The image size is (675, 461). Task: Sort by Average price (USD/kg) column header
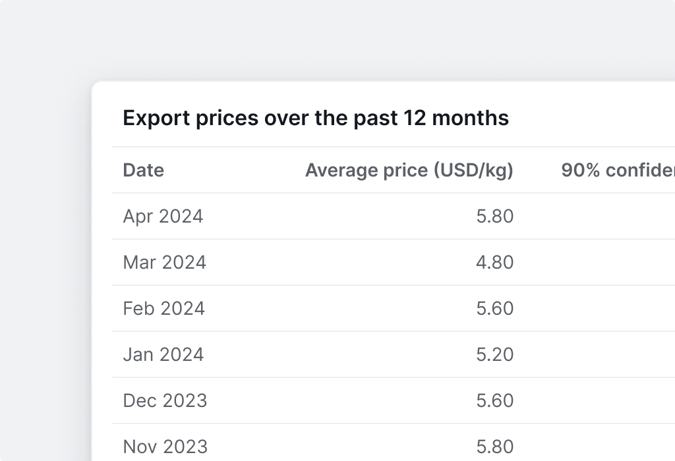pyautogui.click(x=409, y=171)
